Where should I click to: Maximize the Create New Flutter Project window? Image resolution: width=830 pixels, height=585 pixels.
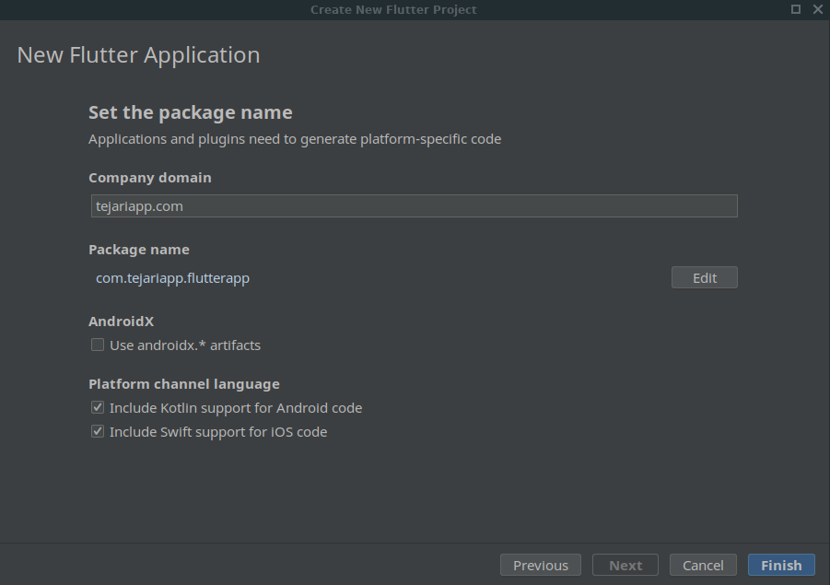[796, 9]
